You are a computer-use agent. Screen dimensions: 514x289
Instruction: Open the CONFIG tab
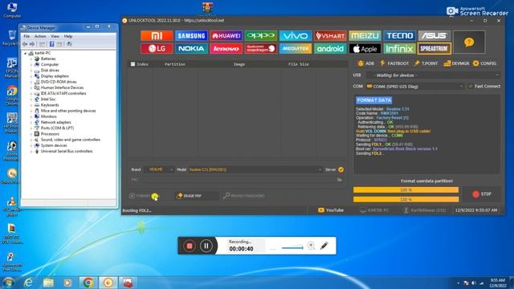484,63
